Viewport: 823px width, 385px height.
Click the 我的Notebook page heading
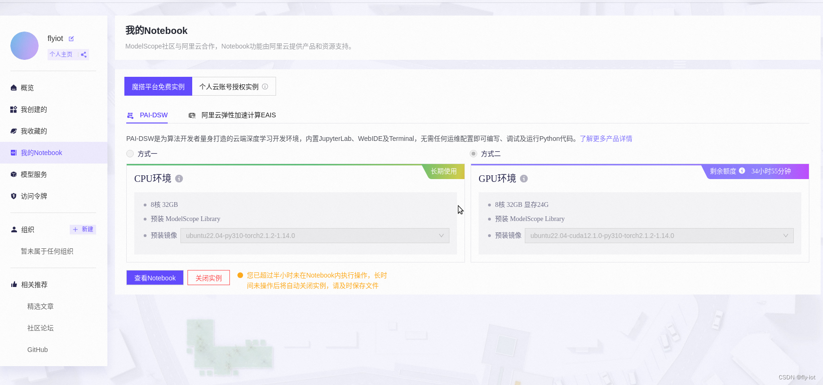(156, 31)
